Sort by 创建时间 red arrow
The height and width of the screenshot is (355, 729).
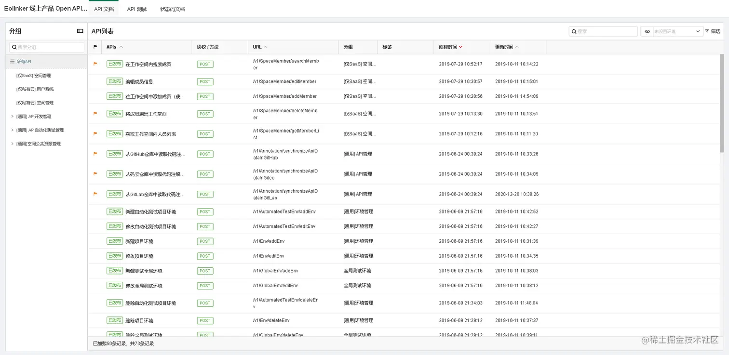point(461,47)
